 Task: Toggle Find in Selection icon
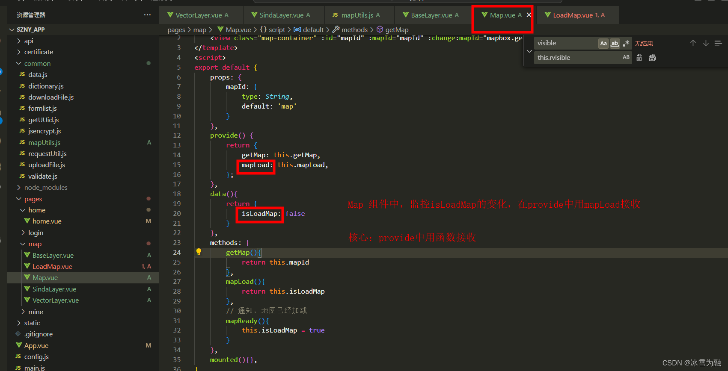(x=718, y=43)
